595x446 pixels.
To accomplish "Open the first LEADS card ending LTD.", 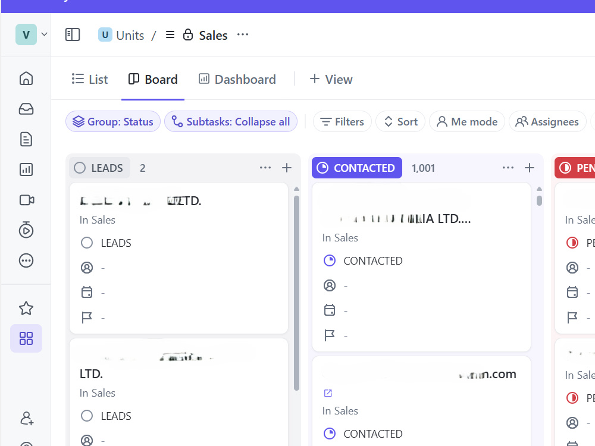I will [140, 200].
